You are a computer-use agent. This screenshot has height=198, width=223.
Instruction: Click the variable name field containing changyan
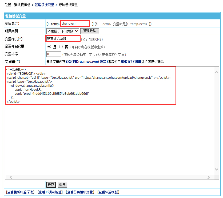[75, 23]
